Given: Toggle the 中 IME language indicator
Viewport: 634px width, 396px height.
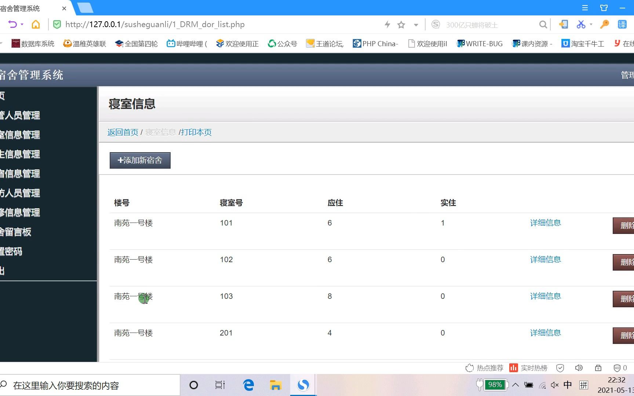Looking at the screenshot, I should pos(568,385).
